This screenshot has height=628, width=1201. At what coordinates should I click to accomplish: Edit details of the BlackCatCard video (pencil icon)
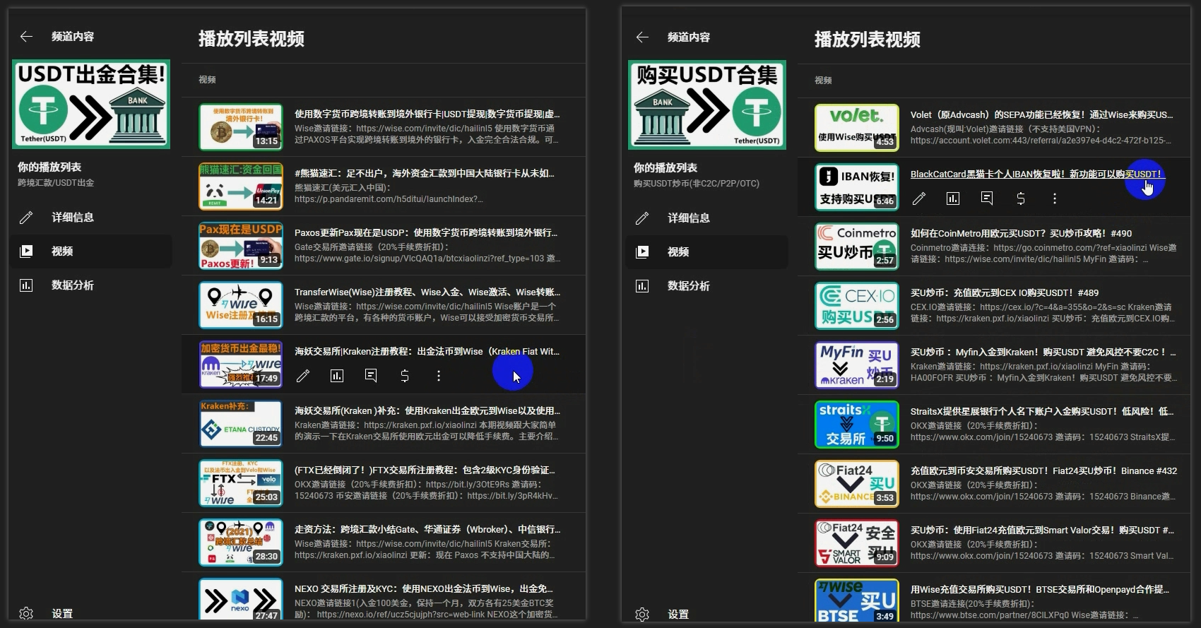pyautogui.click(x=919, y=199)
